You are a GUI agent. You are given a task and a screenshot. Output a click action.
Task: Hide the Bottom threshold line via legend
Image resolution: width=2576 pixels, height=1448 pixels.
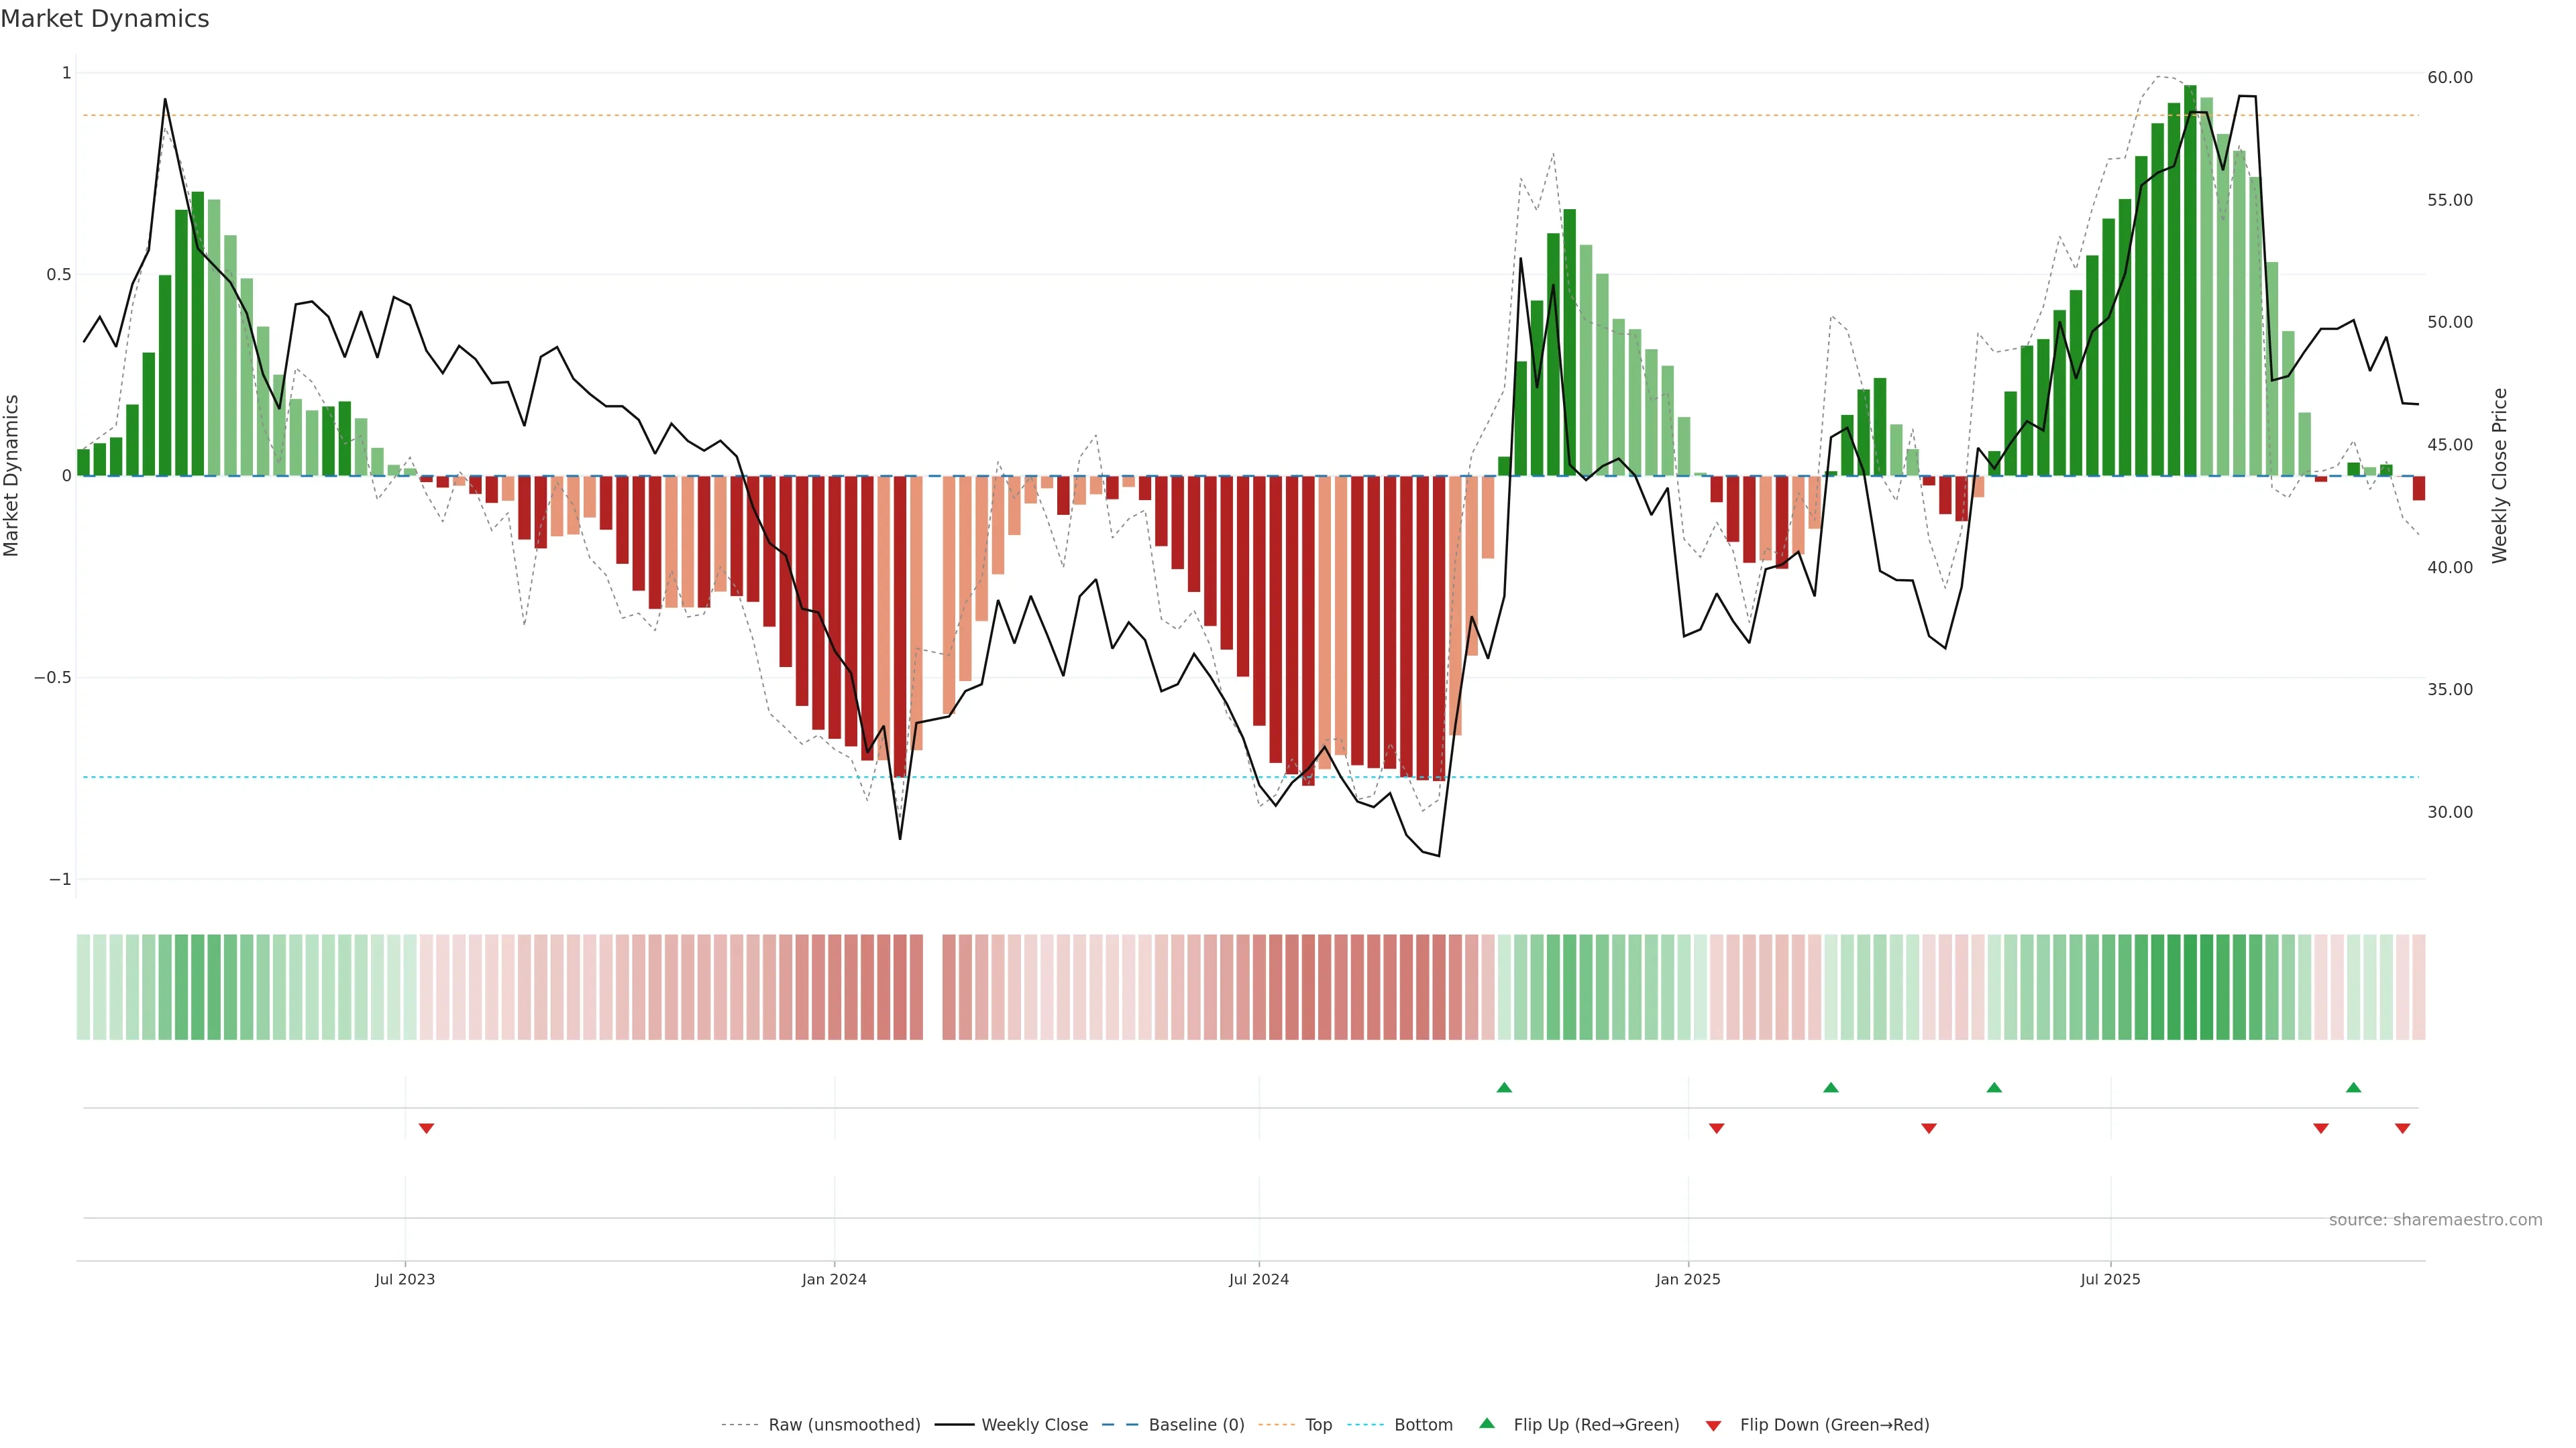(1423, 1425)
